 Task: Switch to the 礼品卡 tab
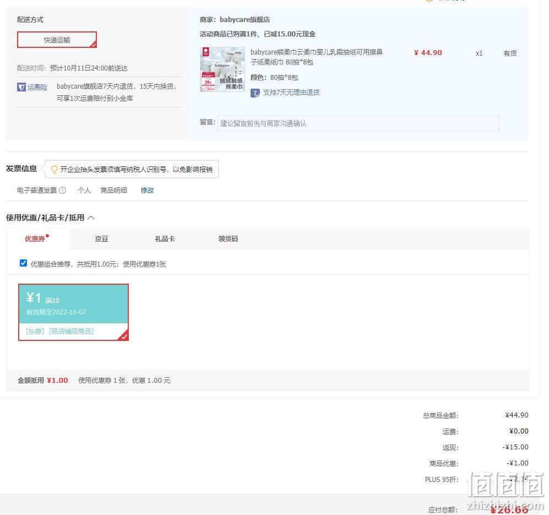(x=165, y=239)
